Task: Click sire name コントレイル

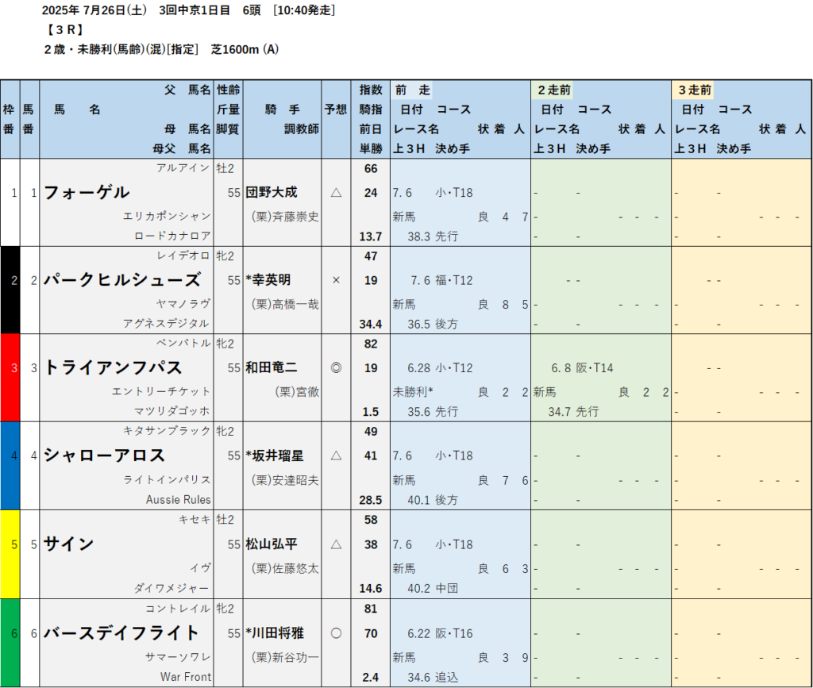Action: tap(178, 608)
